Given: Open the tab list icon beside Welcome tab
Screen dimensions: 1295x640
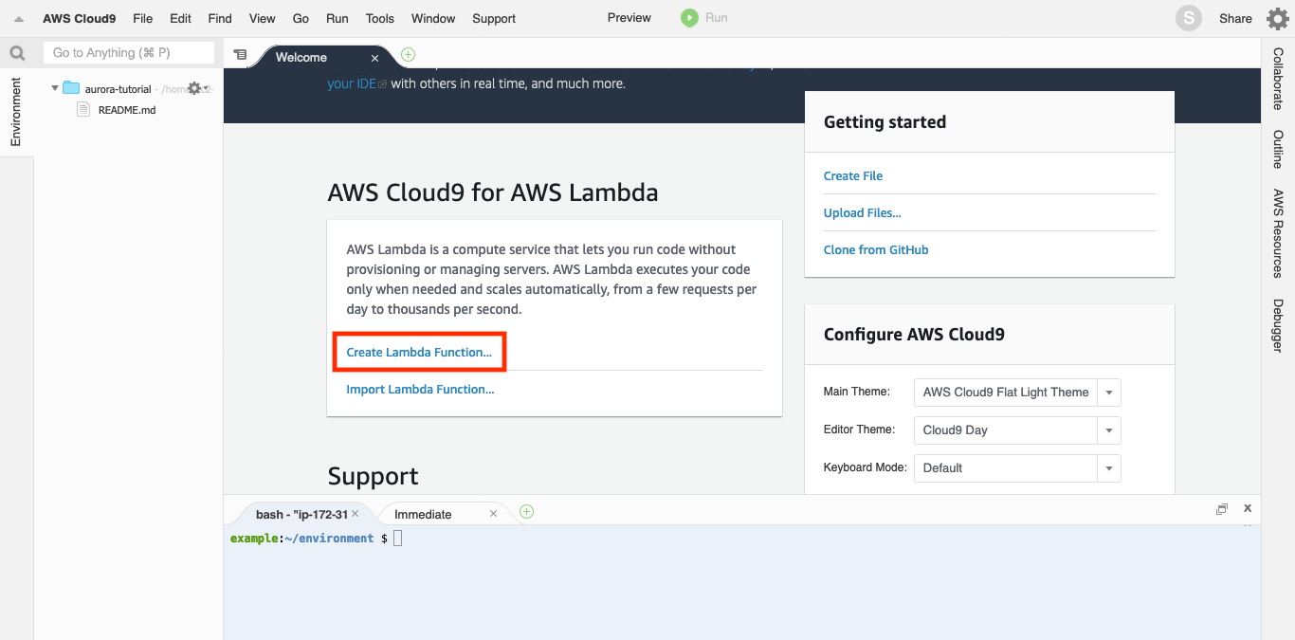Looking at the screenshot, I should (242, 55).
